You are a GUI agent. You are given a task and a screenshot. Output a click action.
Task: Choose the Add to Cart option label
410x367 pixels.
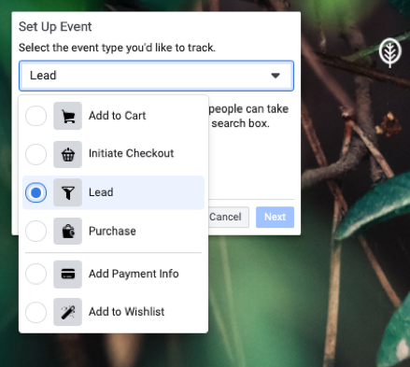[117, 116]
